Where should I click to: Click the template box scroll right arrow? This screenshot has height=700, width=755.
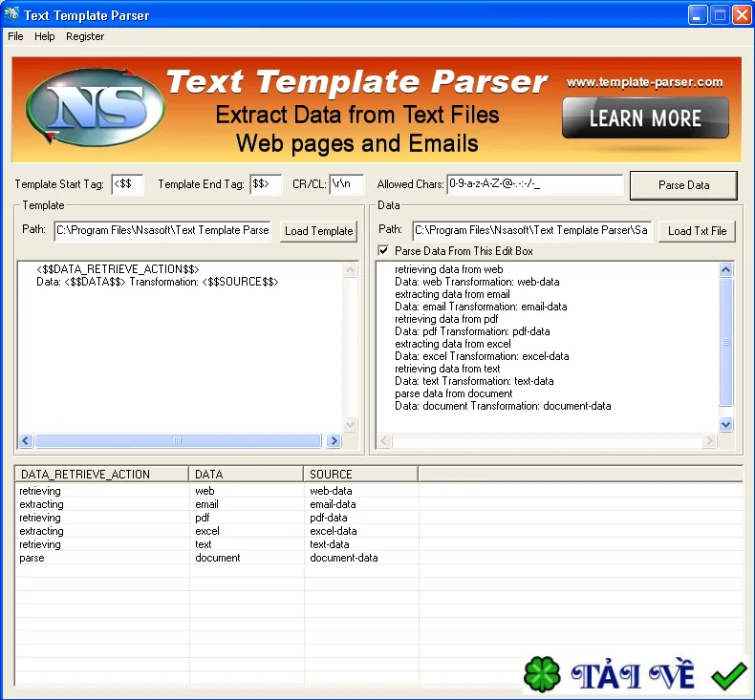click(x=334, y=440)
